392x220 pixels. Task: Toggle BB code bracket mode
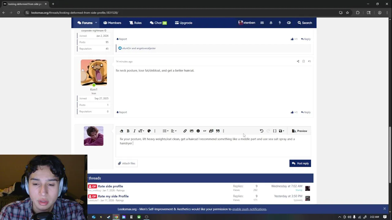point(275,131)
